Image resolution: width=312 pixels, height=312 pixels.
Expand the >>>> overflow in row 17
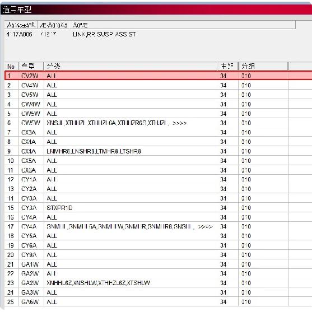point(206,227)
